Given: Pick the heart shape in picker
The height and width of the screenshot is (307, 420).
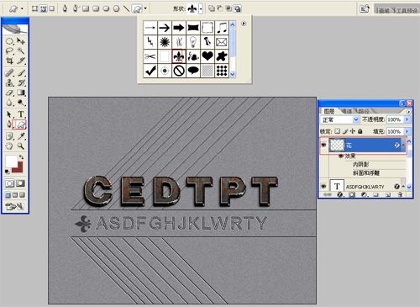Looking at the screenshot, I should click(207, 56).
